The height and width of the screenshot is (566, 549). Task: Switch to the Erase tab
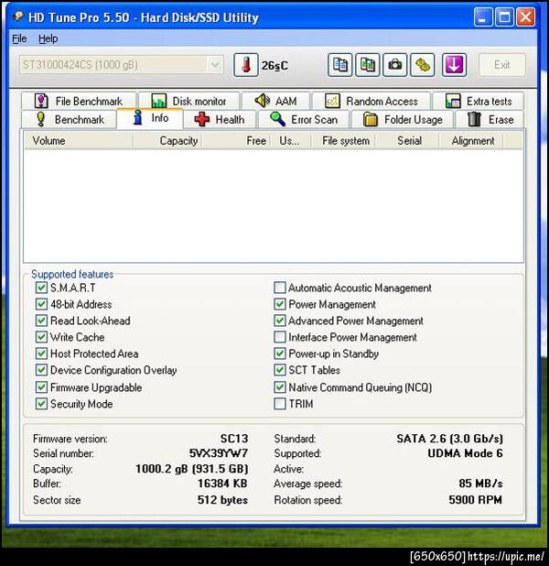[x=490, y=119]
